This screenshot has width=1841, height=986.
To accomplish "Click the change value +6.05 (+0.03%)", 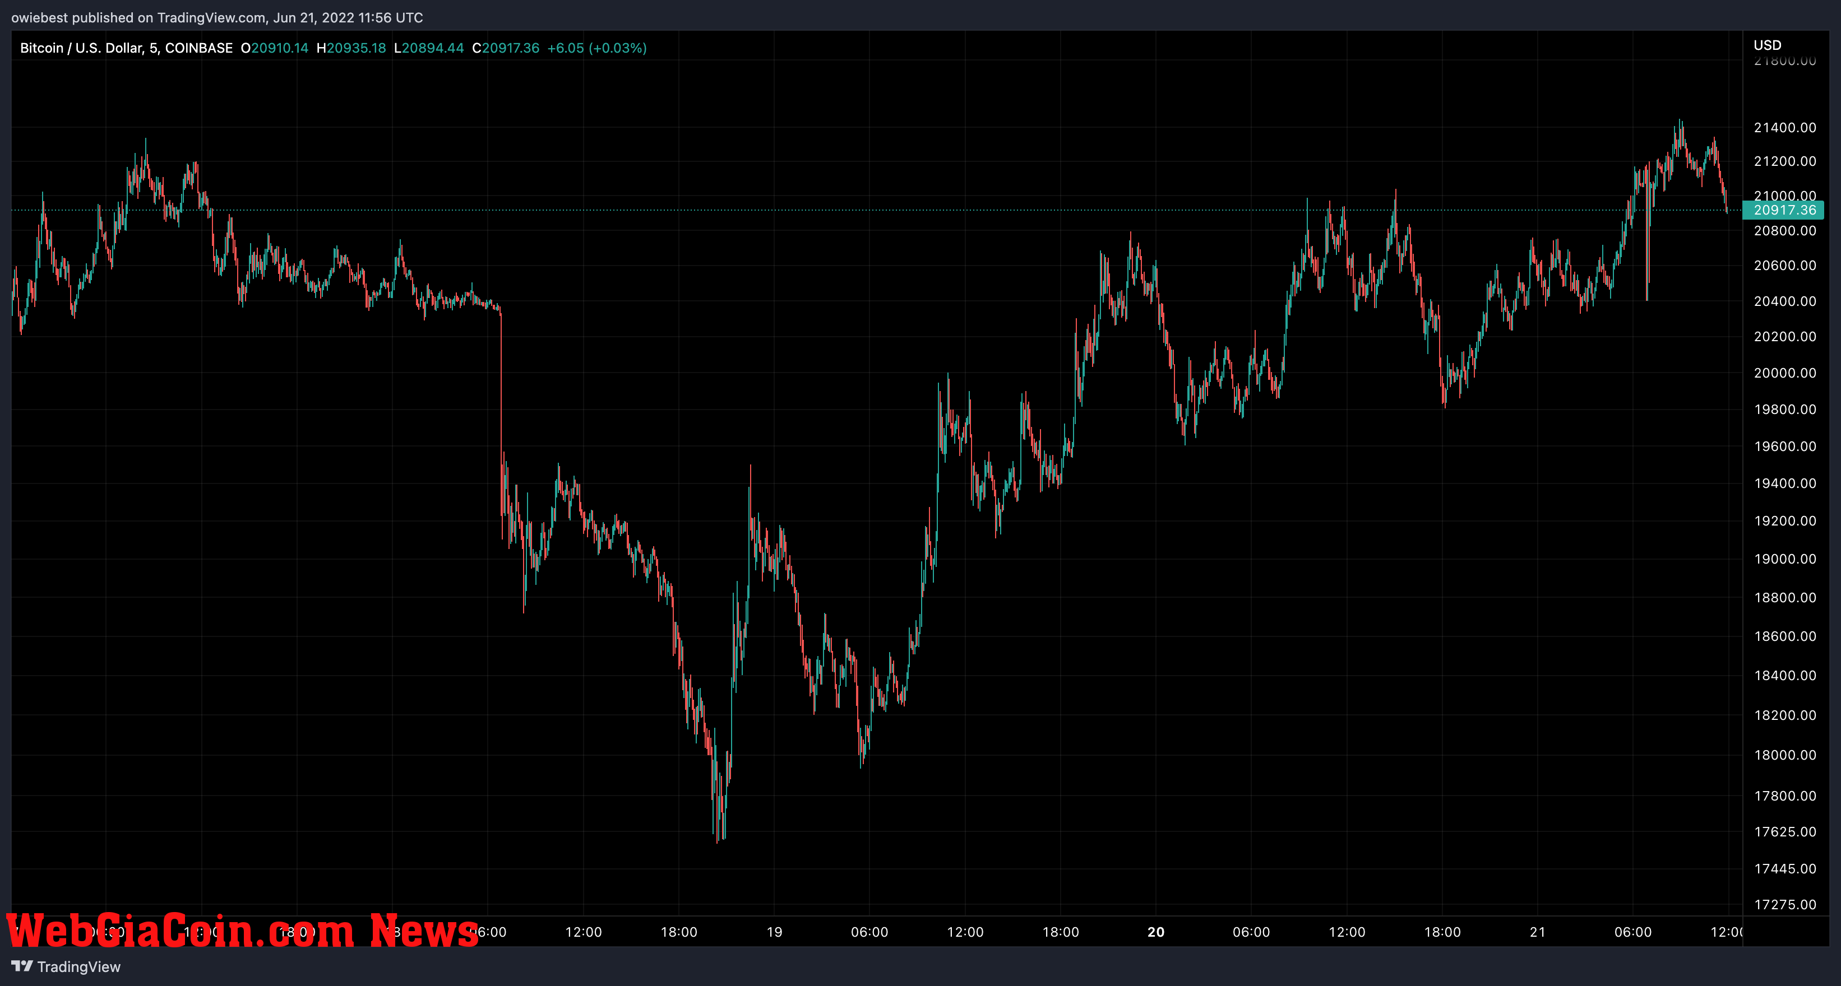I will [596, 48].
